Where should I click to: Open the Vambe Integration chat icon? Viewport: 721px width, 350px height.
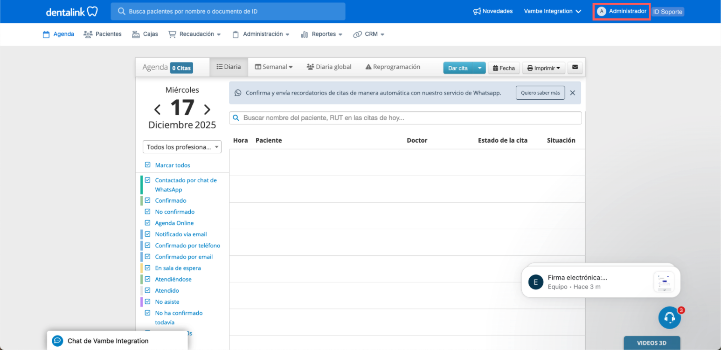[57, 341]
